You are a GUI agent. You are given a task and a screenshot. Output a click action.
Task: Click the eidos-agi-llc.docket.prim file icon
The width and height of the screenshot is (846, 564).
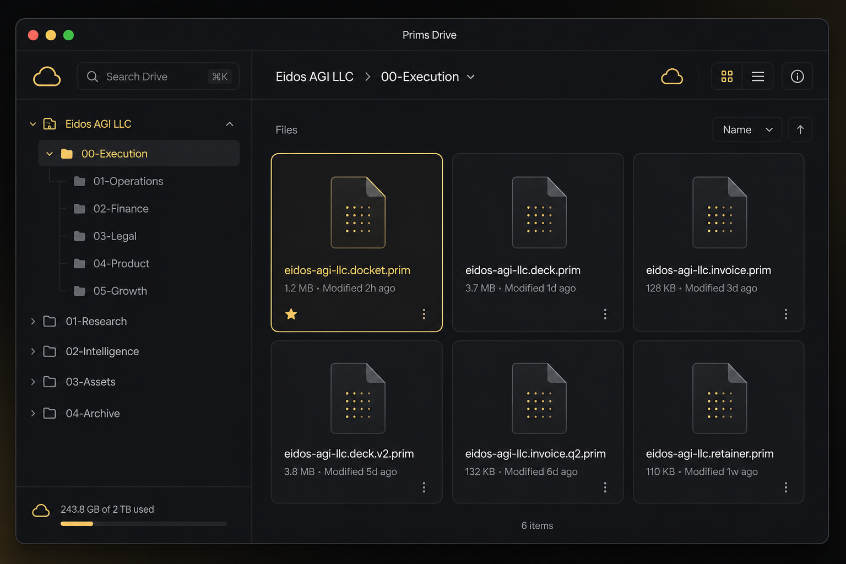coord(358,213)
